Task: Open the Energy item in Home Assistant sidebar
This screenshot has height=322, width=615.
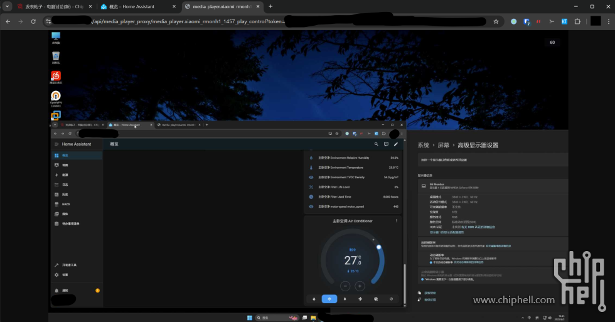Action: point(77,175)
